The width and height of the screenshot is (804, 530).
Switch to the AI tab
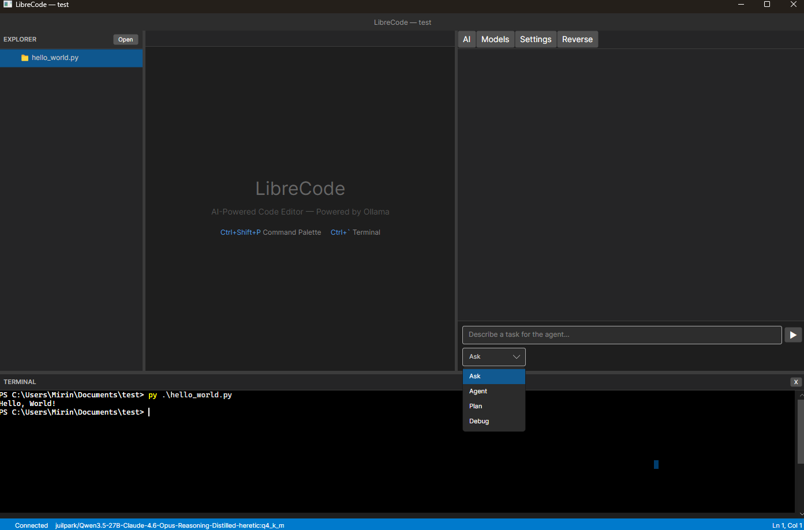click(x=467, y=39)
